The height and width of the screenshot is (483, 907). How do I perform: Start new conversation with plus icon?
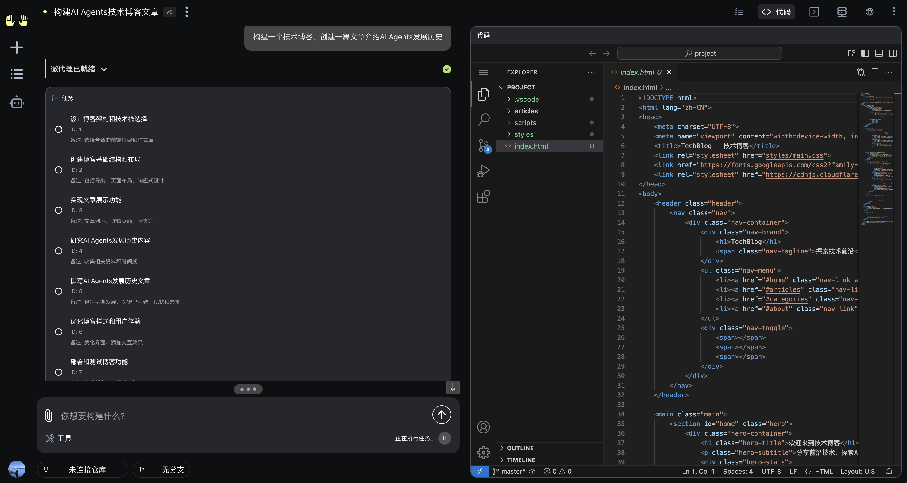point(17,47)
